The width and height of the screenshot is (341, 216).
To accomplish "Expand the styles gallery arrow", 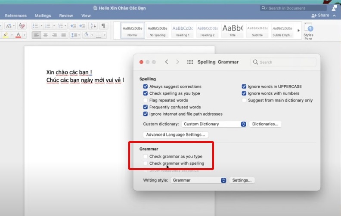I will tap(298, 30).
